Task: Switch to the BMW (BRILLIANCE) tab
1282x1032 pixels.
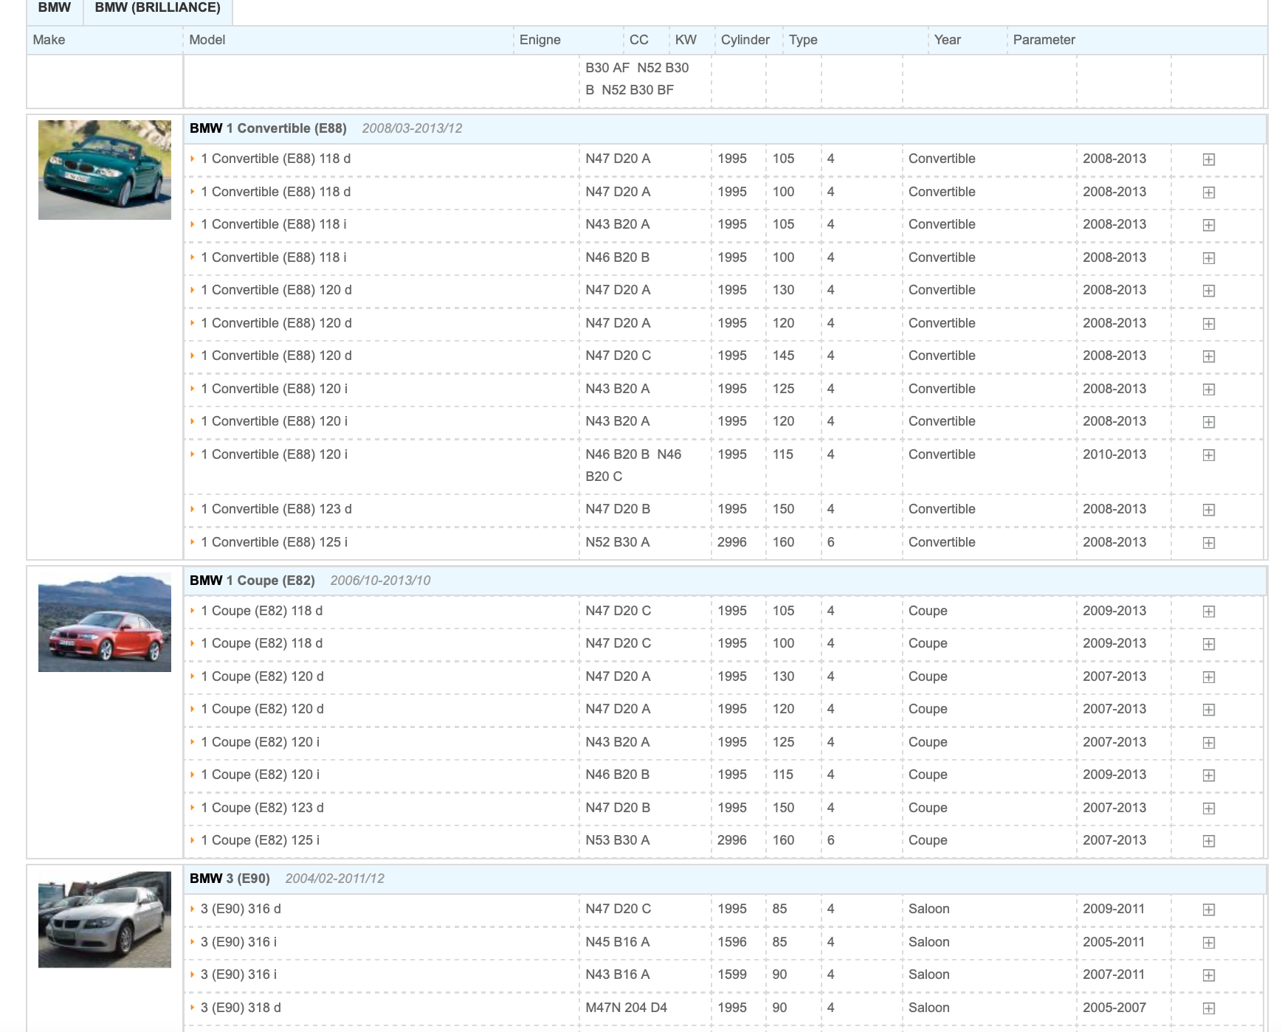Action: pos(157,8)
